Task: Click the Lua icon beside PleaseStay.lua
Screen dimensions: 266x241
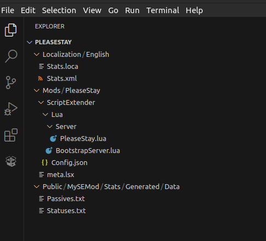Action: 53,139
